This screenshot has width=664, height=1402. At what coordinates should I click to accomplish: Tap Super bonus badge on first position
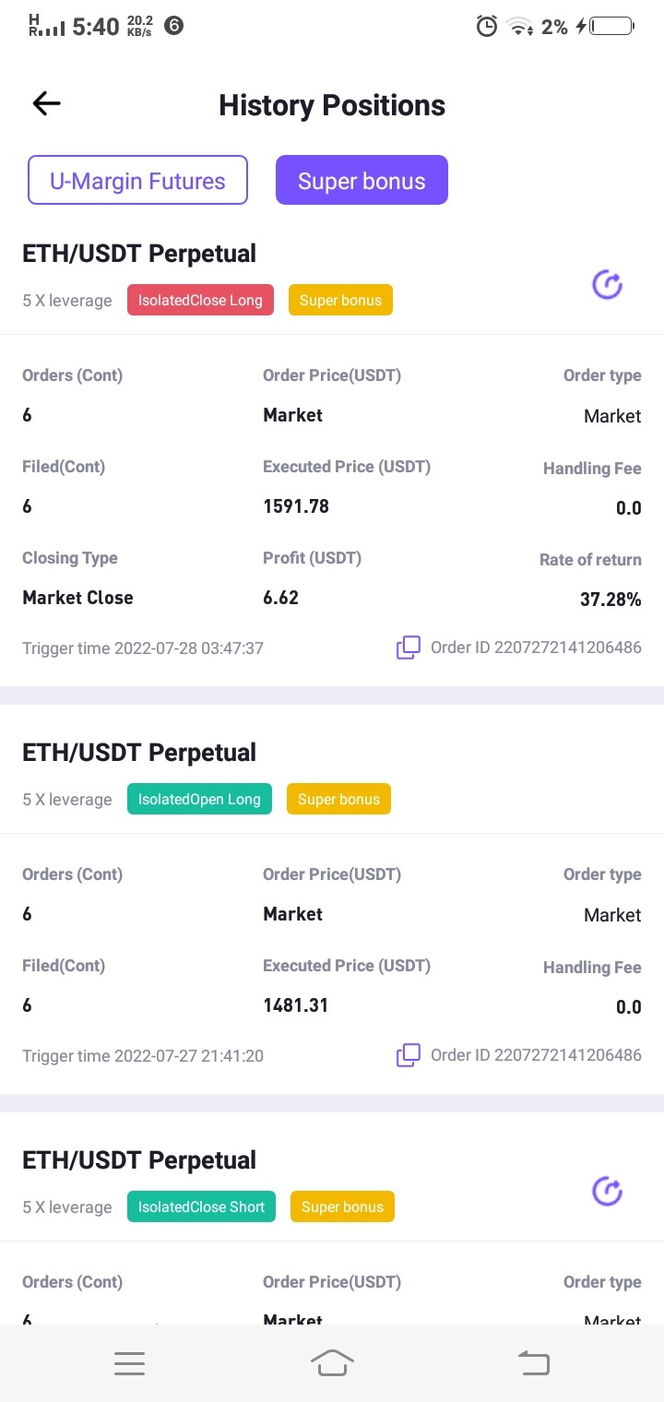click(340, 300)
